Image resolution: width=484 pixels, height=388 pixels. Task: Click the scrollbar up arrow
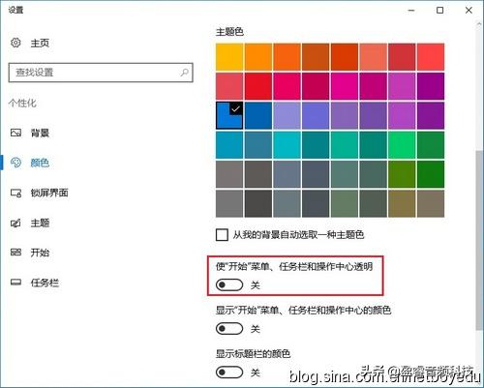click(x=479, y=24)
